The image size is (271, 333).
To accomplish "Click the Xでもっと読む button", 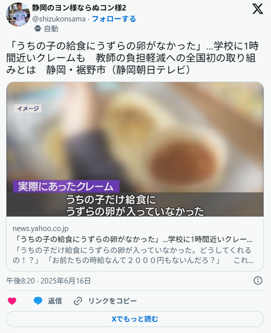I will [135, 319].
